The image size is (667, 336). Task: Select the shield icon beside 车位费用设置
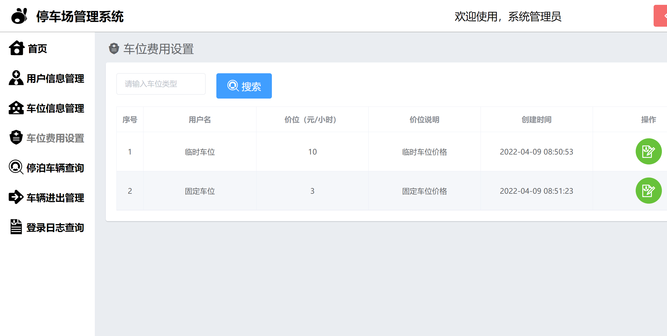(x=16, y=138)
